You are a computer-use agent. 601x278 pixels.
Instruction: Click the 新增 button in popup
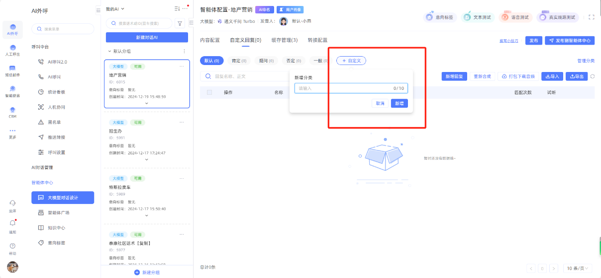(399, 103)
